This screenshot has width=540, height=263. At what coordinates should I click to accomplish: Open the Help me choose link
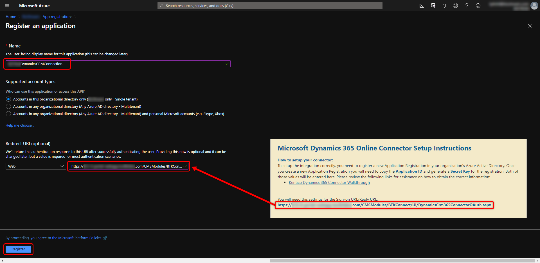(x=20, y=125)
